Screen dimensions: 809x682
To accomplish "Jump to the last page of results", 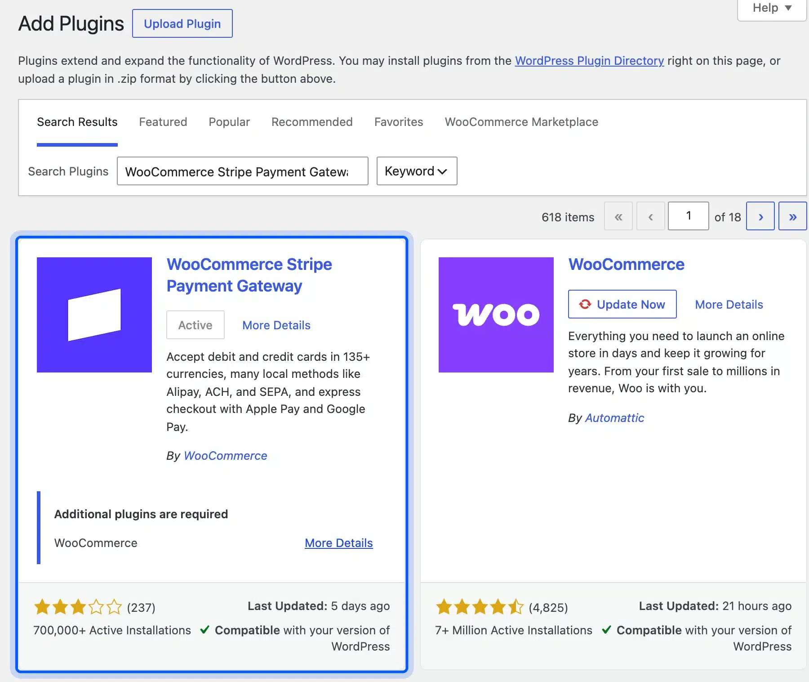I will [x=793, y=216].
